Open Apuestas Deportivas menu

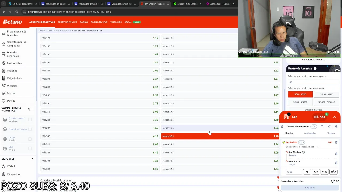(42, 22)
